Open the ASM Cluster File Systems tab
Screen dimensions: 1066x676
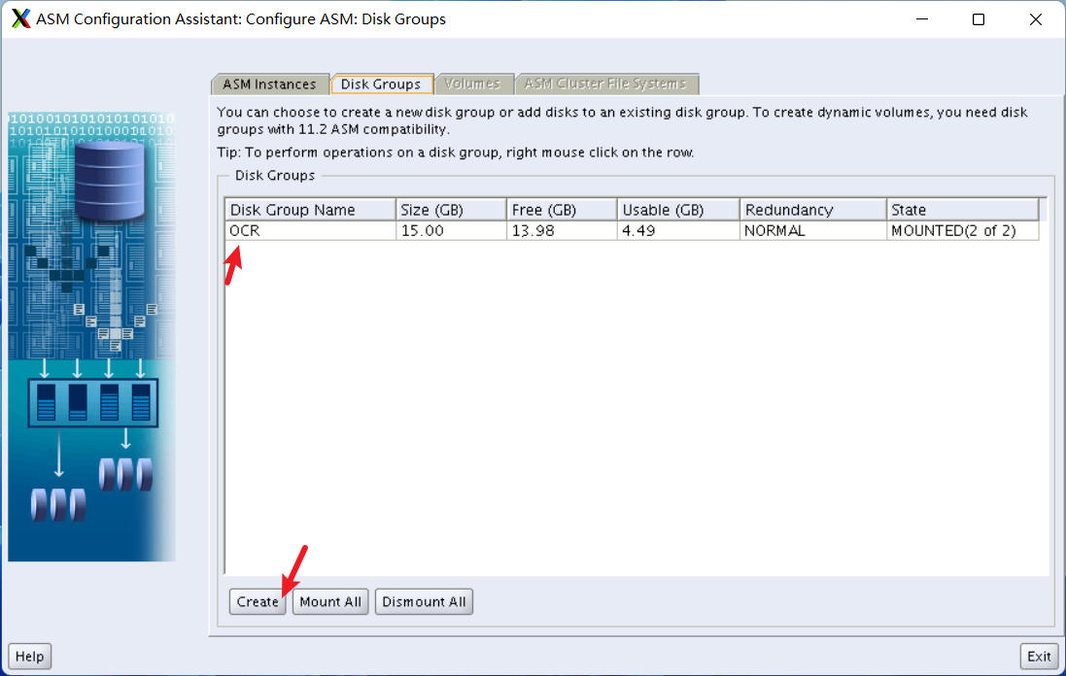[x=605, y=84]
